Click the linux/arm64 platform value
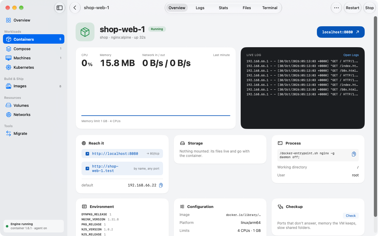Viewport: 378px width, 236px height. click(251, 223)
